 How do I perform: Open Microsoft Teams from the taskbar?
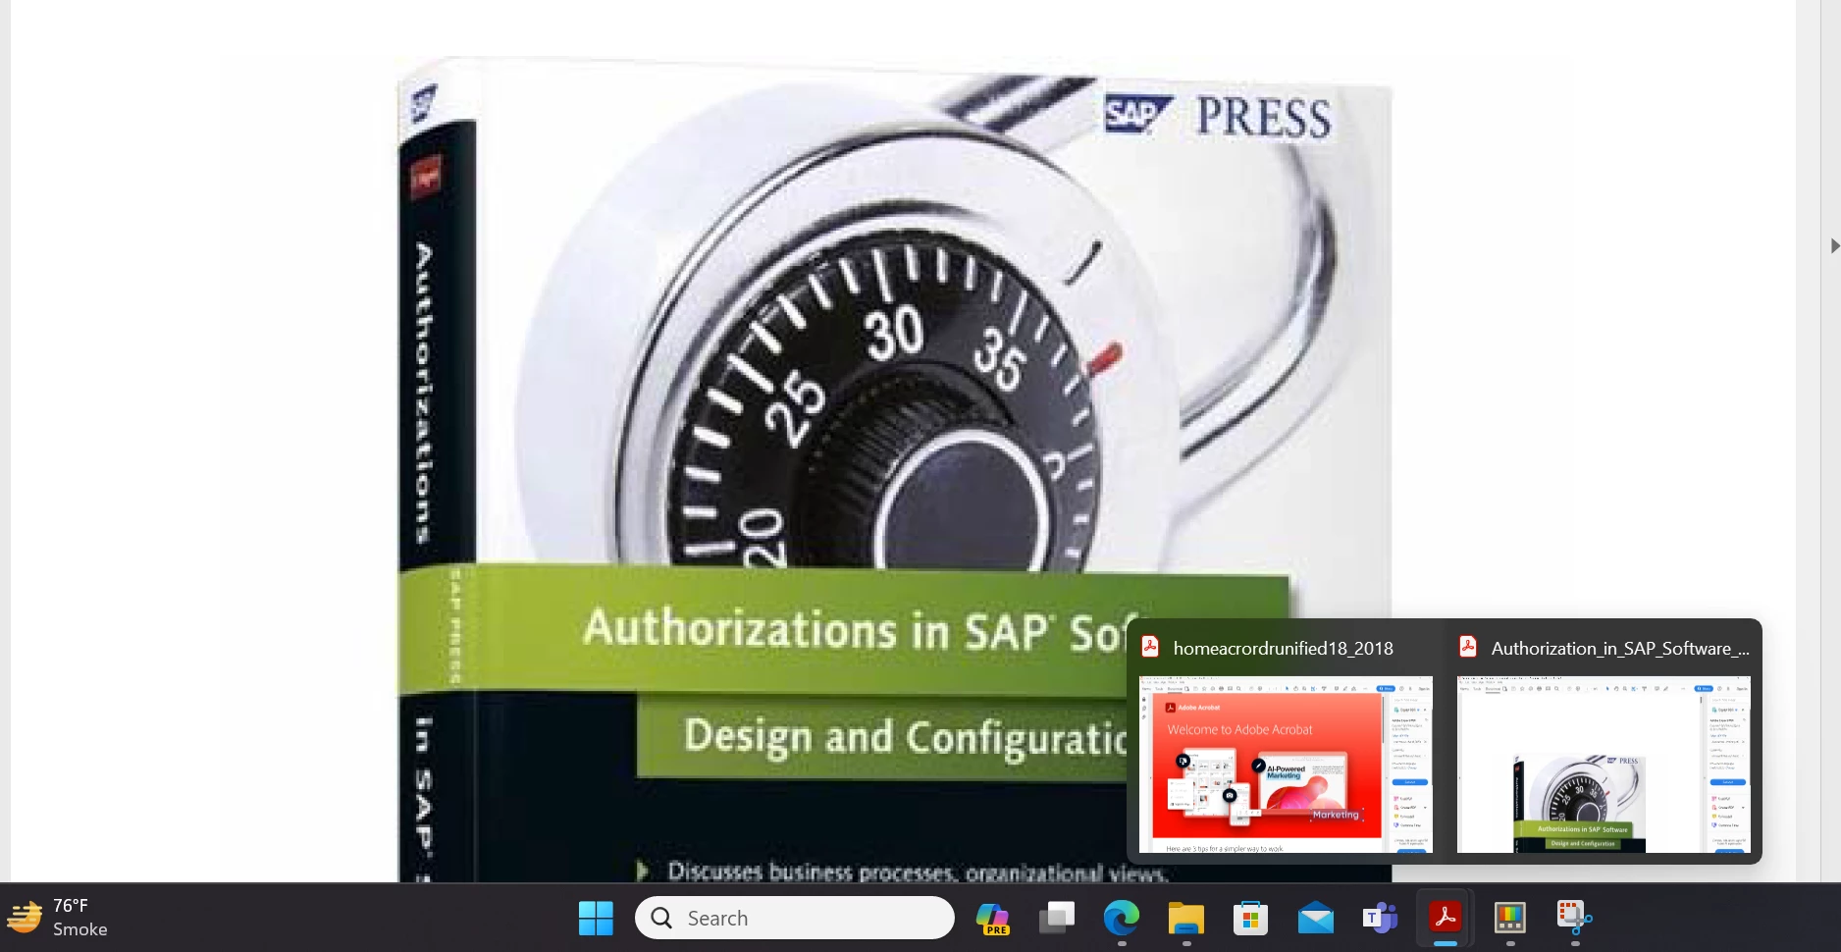tap(1381, 919)
